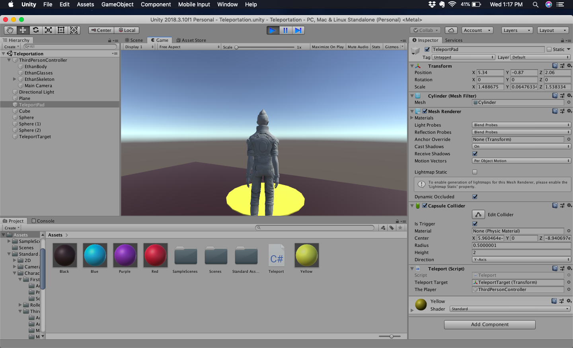Click Edit Collider icon button

(x=478, y=215)
